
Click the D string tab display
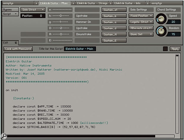60,28
